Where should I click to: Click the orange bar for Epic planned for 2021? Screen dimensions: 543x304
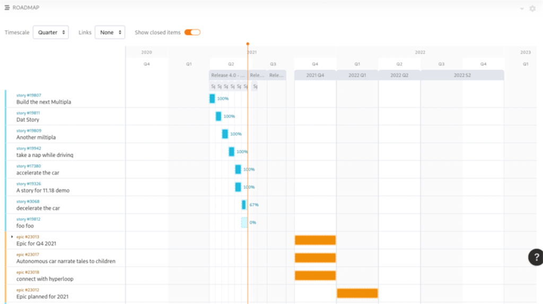(357, 293)
